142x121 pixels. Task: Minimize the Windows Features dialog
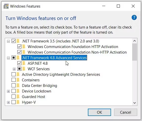(x=104, y=6)
